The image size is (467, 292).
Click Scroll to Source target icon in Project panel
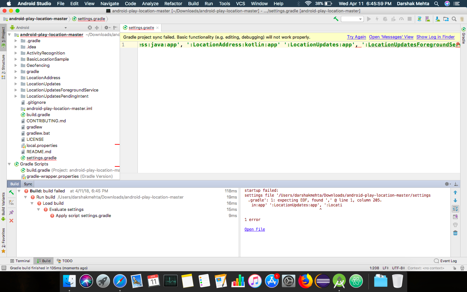90,28
